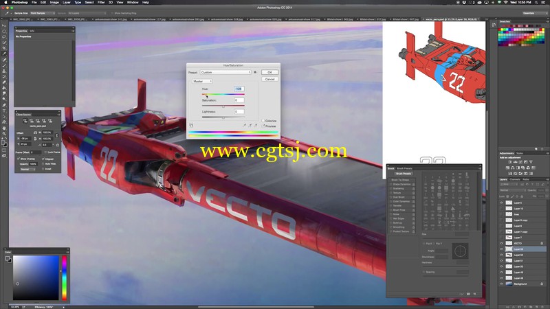Click the Saturation slider handle
This screenshot has height=309, width=550.
(223, 106)
